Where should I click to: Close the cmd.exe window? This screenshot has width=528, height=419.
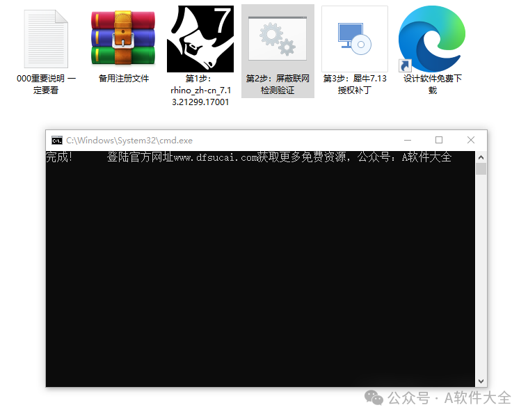coord(471,140)
